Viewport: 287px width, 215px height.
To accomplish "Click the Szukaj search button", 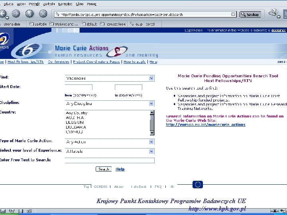I will pos(250,14).
